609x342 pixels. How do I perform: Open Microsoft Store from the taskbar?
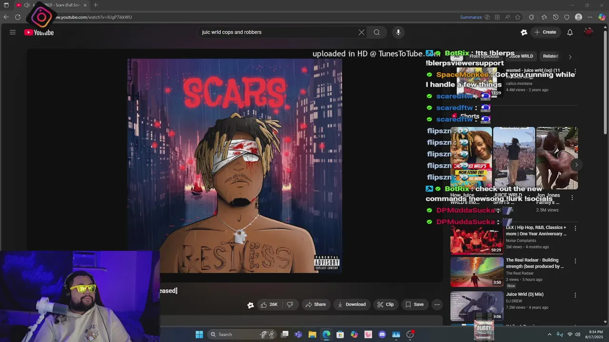pos(340,334)
